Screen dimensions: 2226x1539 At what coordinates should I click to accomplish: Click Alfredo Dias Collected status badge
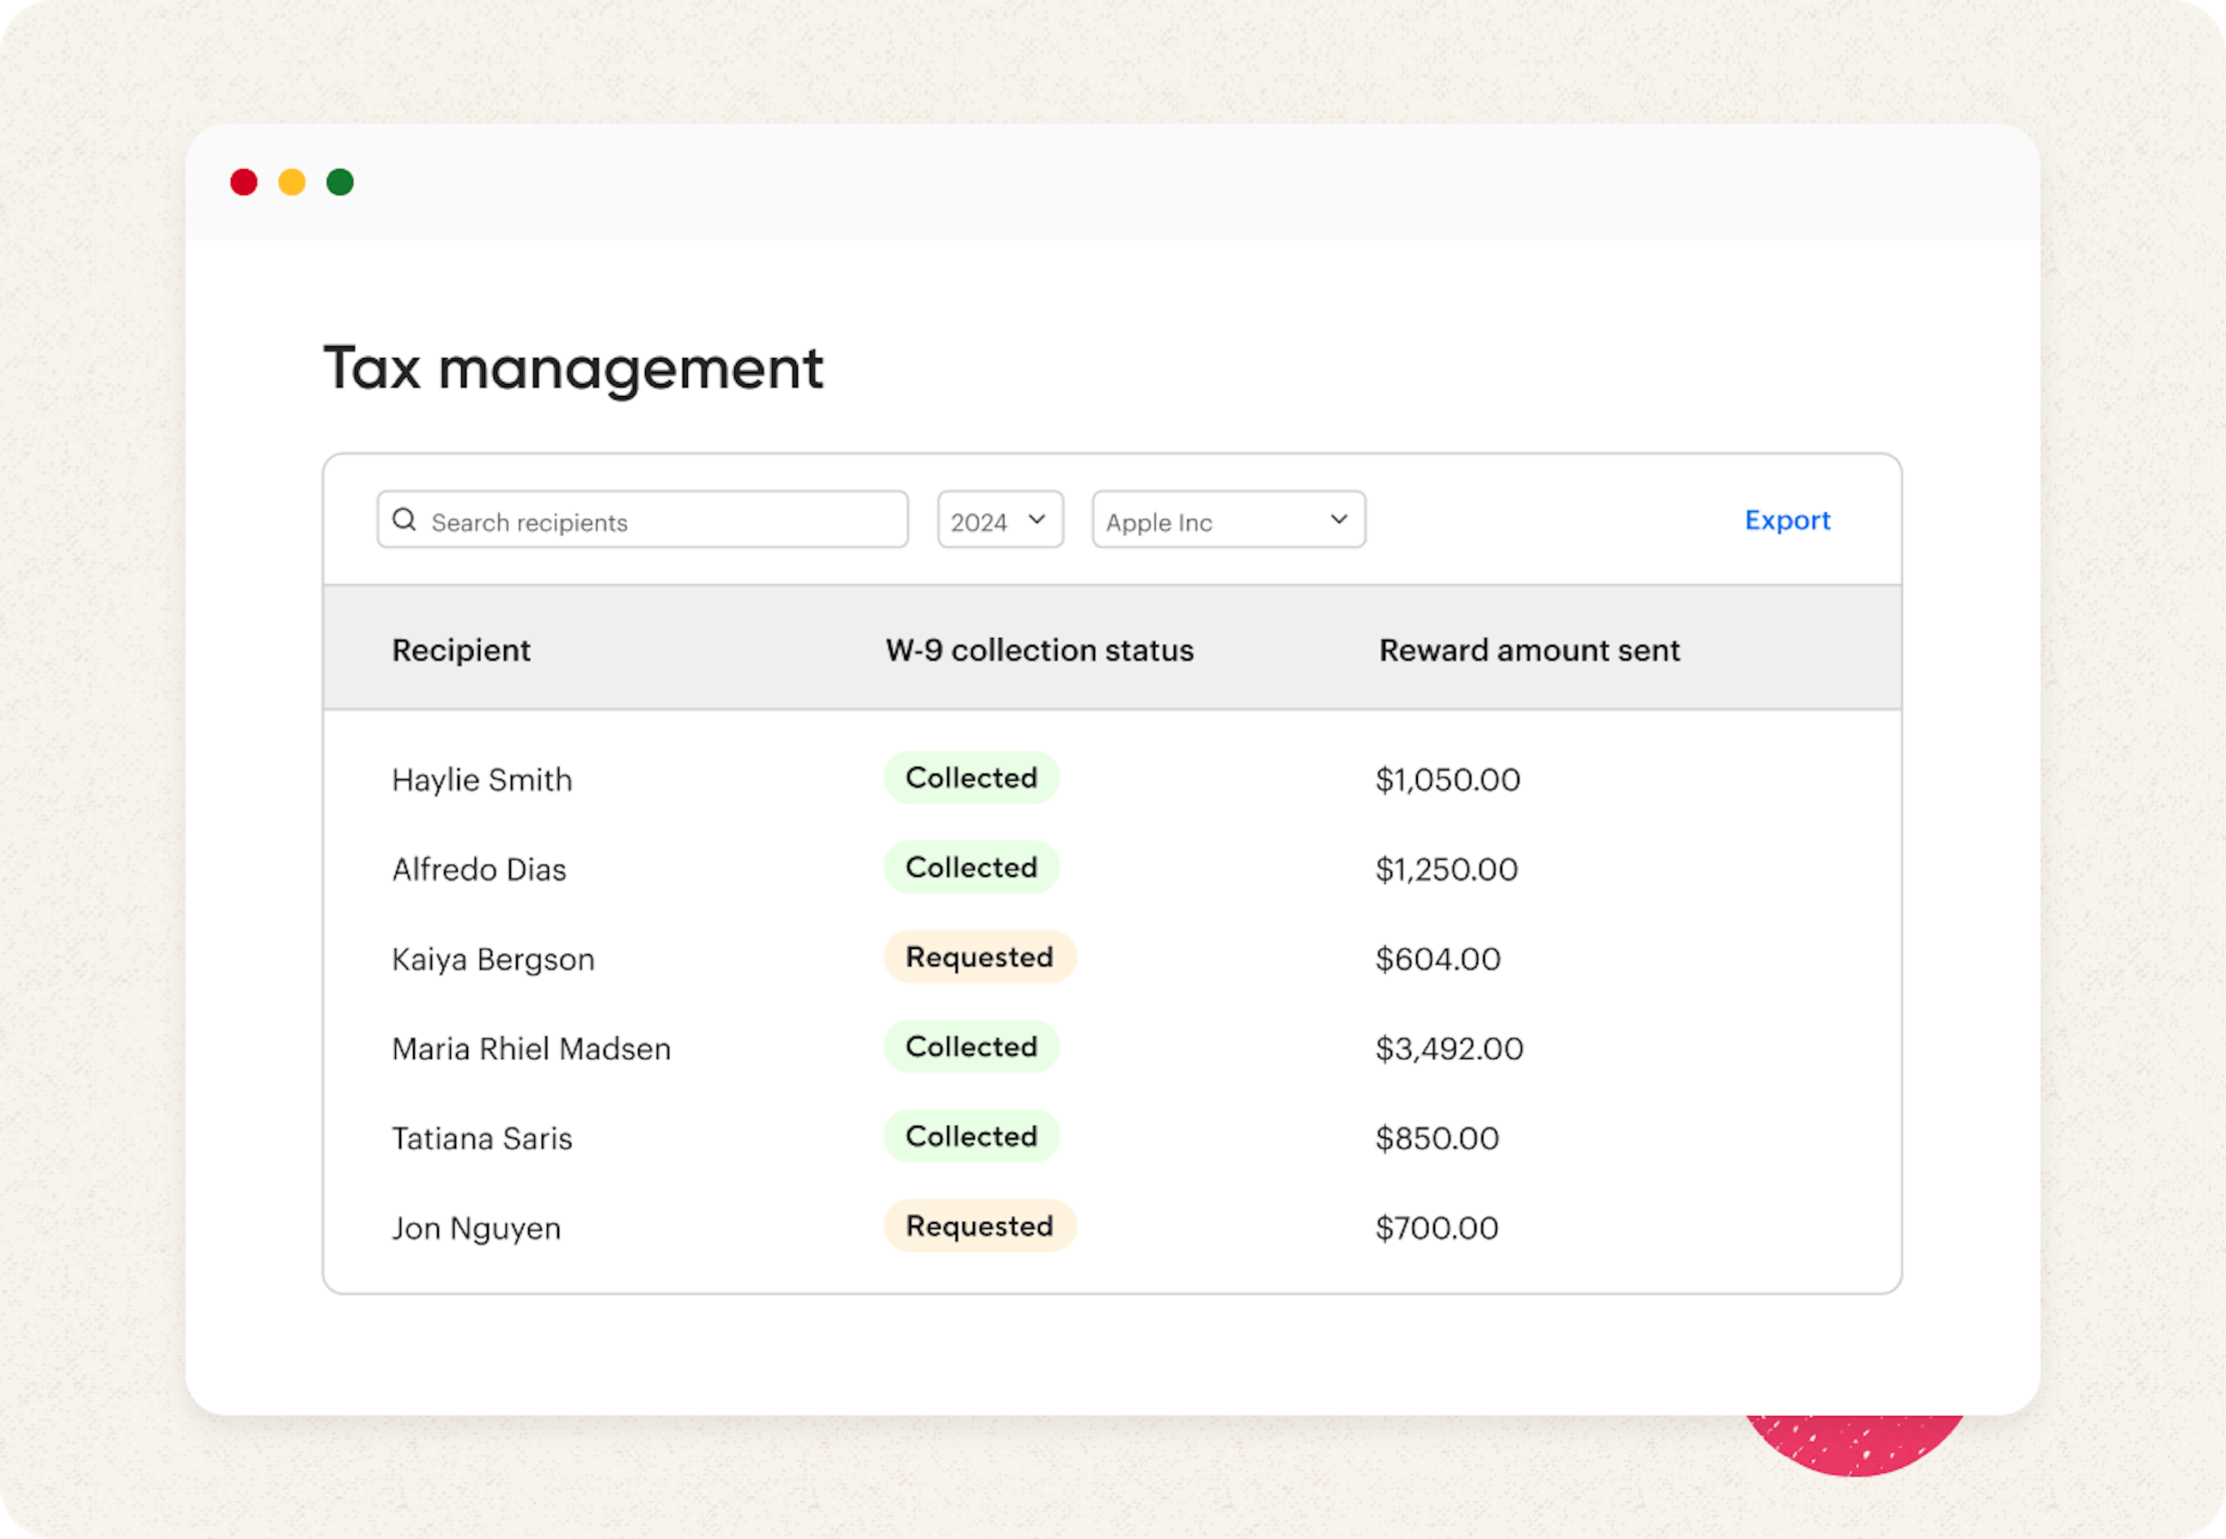click(x=970, y=868)
